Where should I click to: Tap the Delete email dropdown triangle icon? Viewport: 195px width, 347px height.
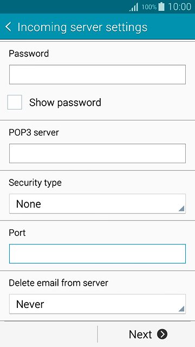181,309
